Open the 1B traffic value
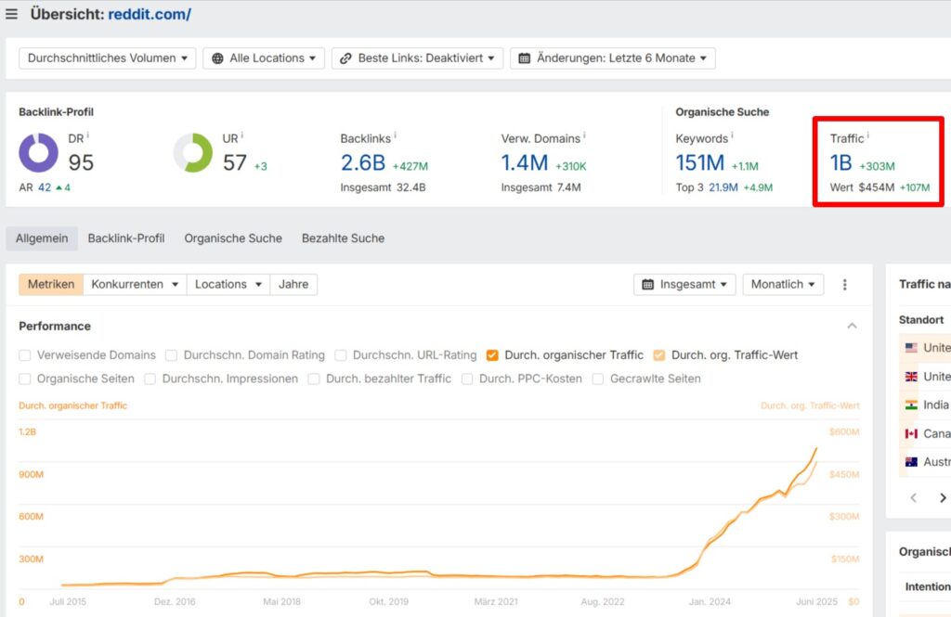951x617 pixels. point(840,163)
